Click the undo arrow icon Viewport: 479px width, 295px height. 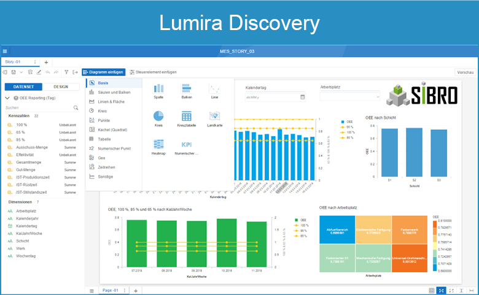(x=48, y=72)
